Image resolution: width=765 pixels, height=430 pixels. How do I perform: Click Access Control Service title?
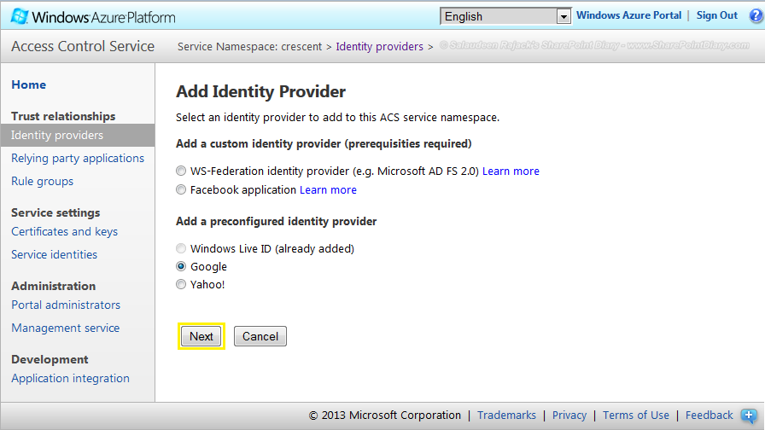click(x=83, y=46)
